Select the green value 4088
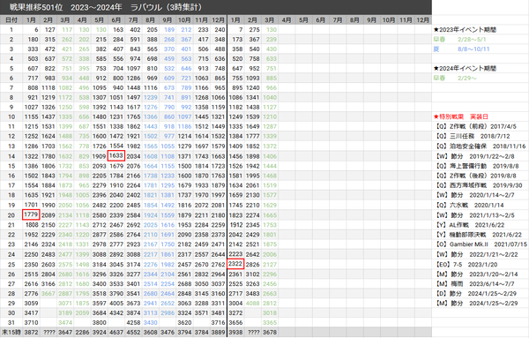529x338 pixels. (252, 304)
